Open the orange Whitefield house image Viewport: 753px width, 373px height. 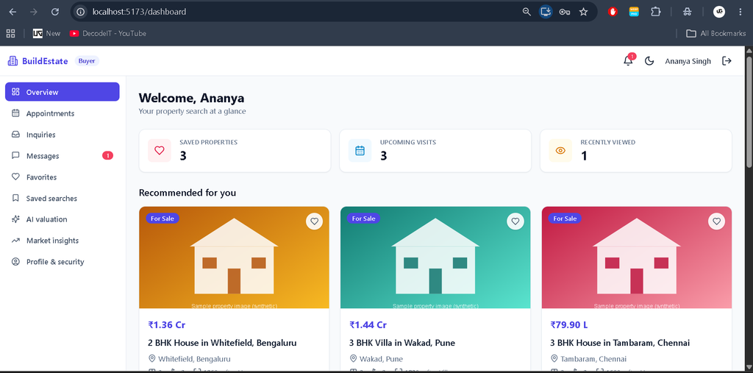(x=235, y=257)
